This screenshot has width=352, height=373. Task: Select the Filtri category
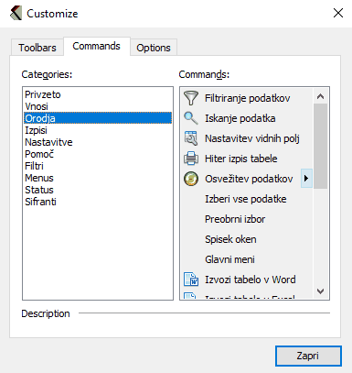(x=98, y=166)
